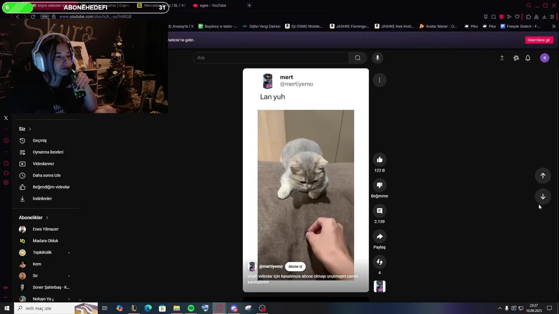
Task: Open 'Başlıksız e-tablo' bookmark
Action: coord(218,26)
